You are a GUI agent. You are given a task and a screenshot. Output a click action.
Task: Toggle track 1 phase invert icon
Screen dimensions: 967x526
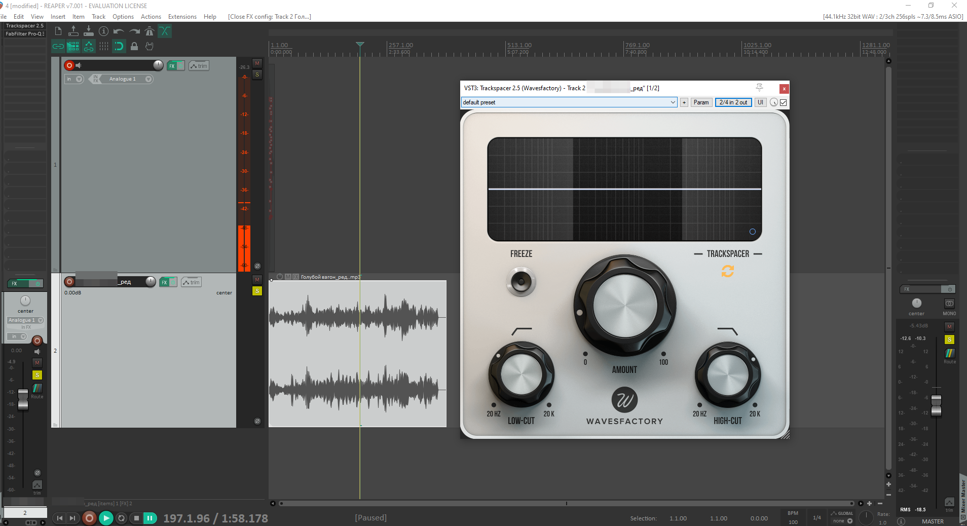[x=257, y=266]
